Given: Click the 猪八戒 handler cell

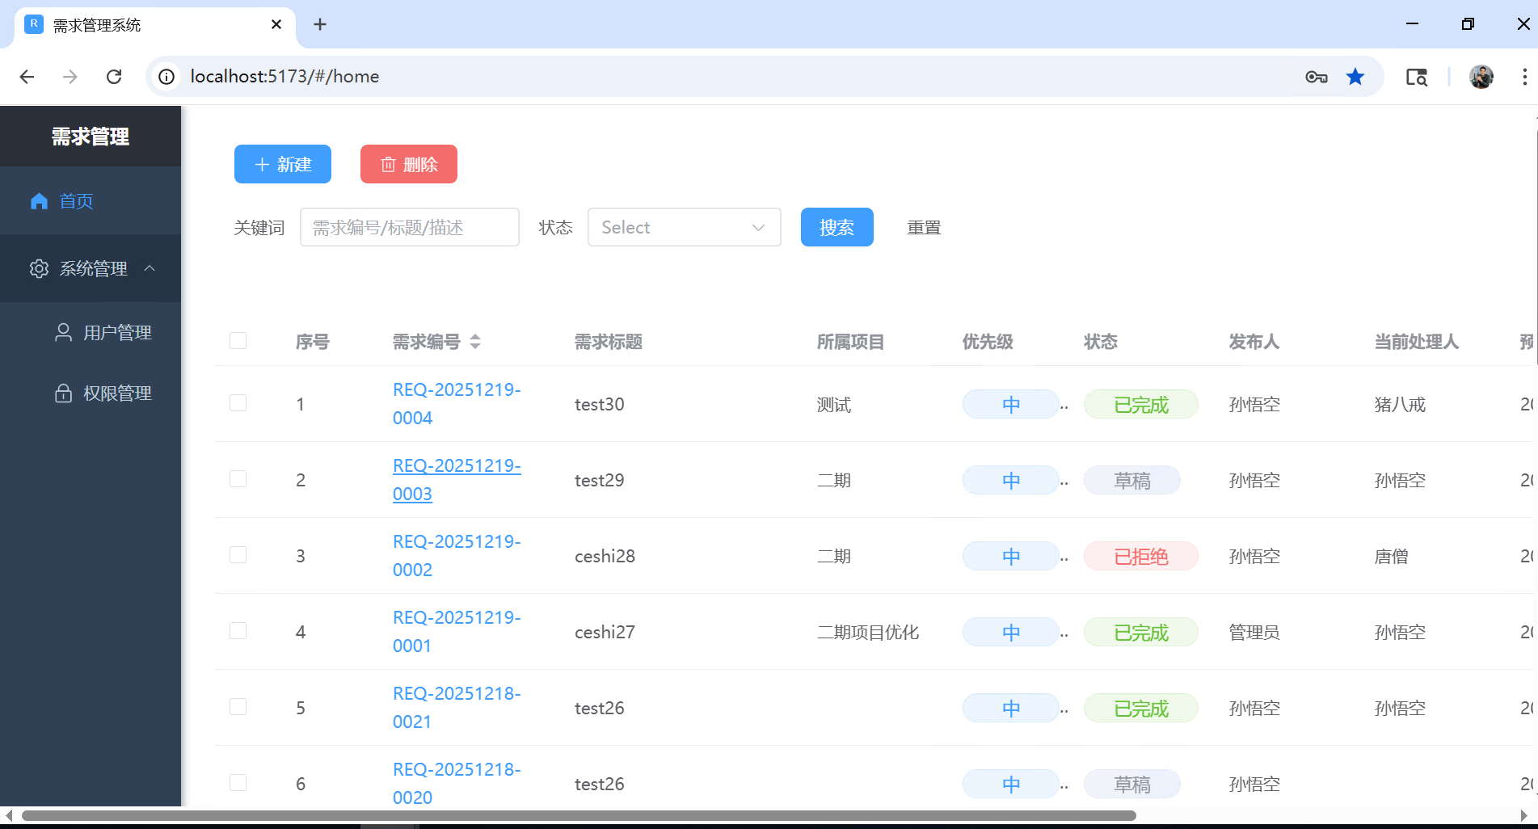Looking at the screenshot, I should click(x=1400, y=404).
